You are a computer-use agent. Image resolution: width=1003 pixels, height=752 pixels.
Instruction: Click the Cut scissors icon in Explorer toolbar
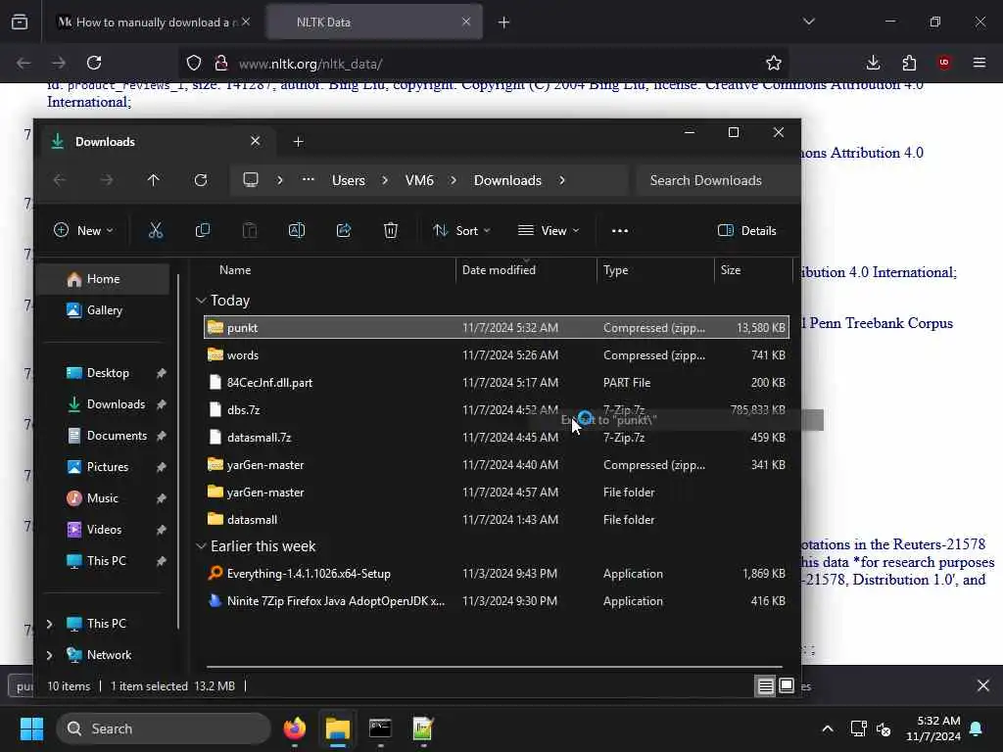coord(156,231)
